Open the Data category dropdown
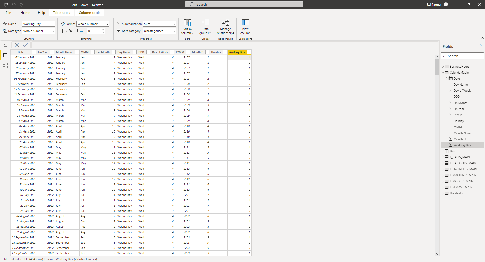 pyautogui.click(x=159, y=31)
